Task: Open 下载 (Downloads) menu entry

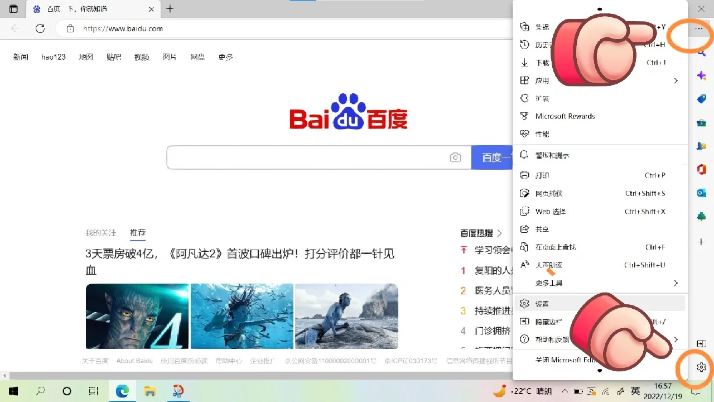Action: (600, 63)
